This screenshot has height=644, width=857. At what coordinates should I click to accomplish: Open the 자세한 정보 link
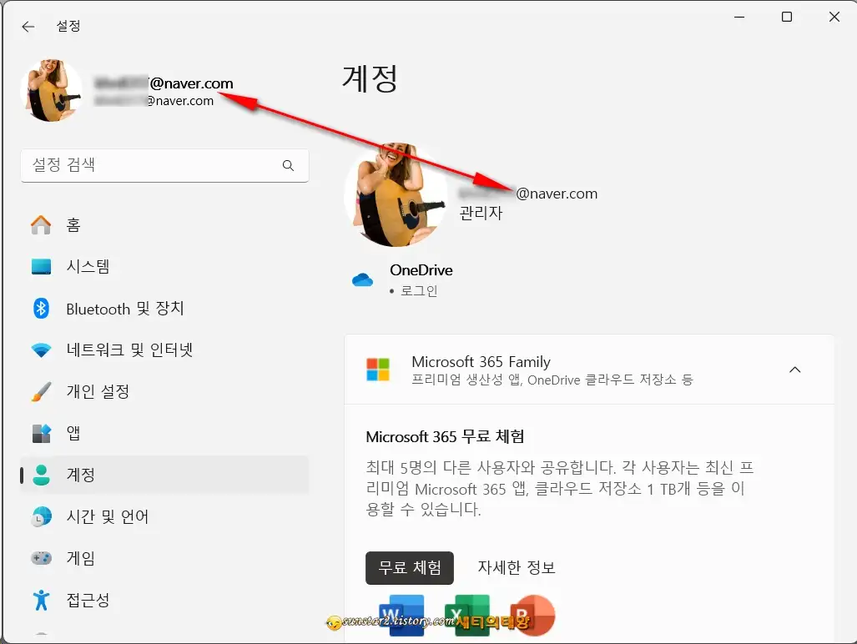(516, 566)
